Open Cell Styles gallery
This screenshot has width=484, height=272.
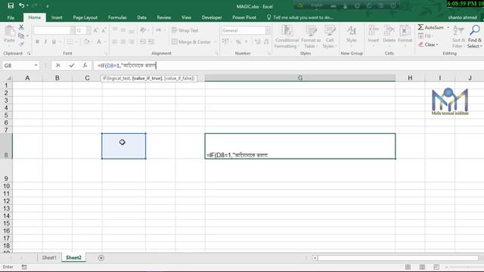(x=330, y=37)
